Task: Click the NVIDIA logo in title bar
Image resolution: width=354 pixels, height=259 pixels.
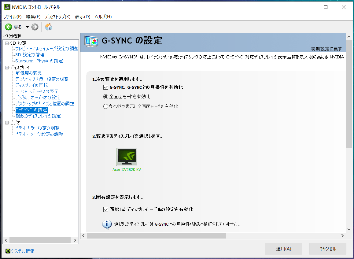Action: click(x=7, y=7)
